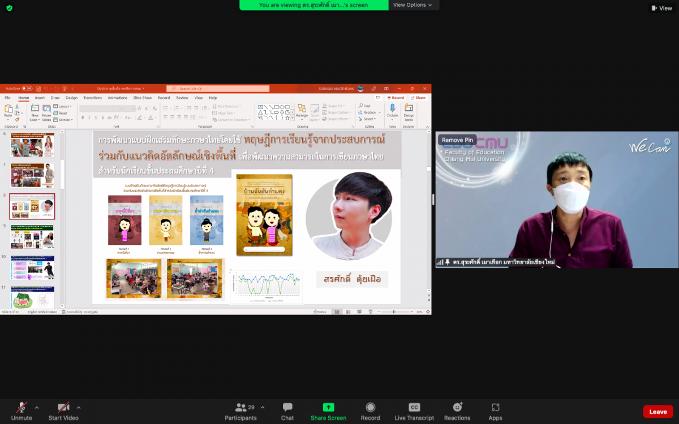Switch to the Insert tab

(40, 98)
